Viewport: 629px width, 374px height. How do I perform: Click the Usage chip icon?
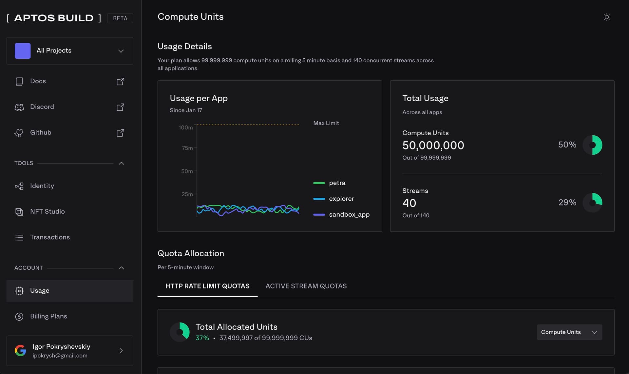point(19,291)
